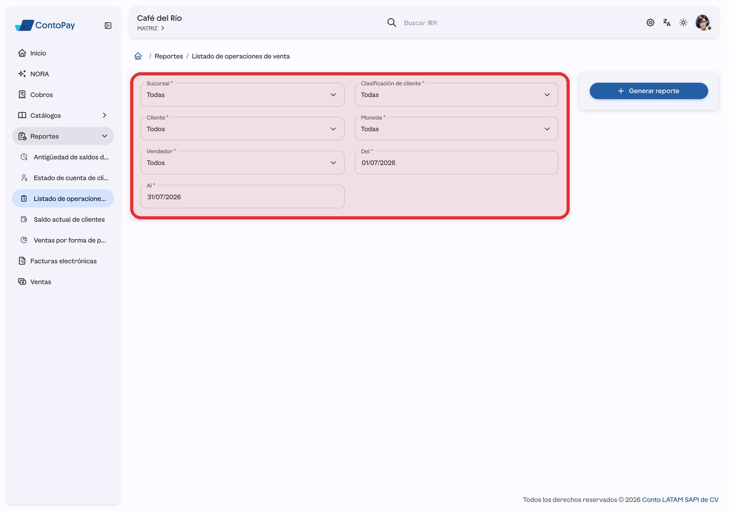The height and width of the screenshot is (511, 729).
Task: Click the Reportes sidebar icon
Action: (22, 136)
